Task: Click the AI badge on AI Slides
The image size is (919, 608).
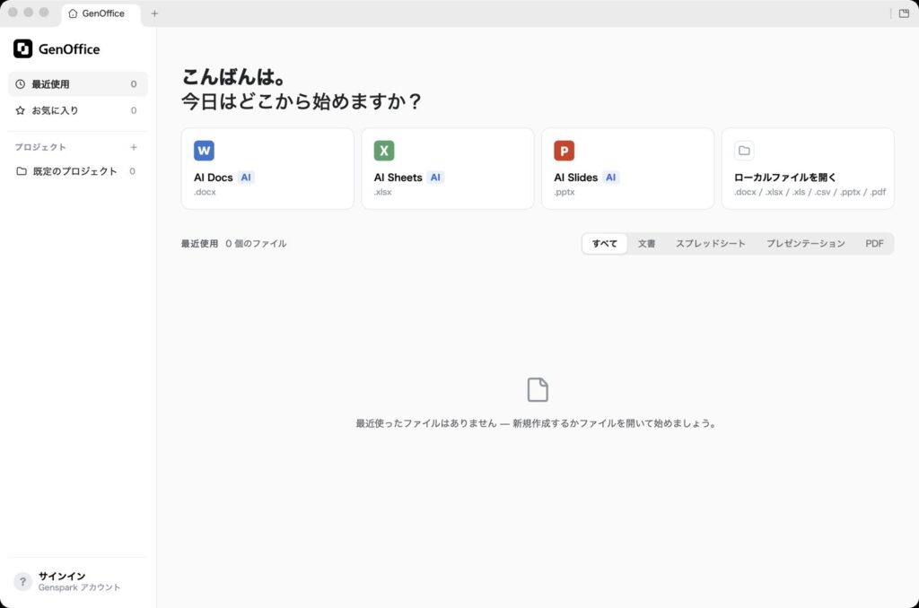Action: click(x=610, y=178)
